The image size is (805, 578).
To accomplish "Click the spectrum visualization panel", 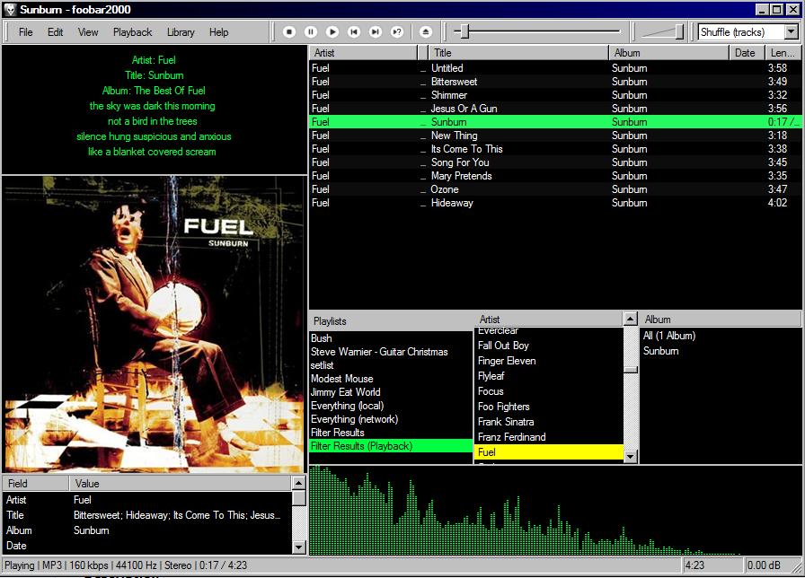I will (x=555, y=511).
